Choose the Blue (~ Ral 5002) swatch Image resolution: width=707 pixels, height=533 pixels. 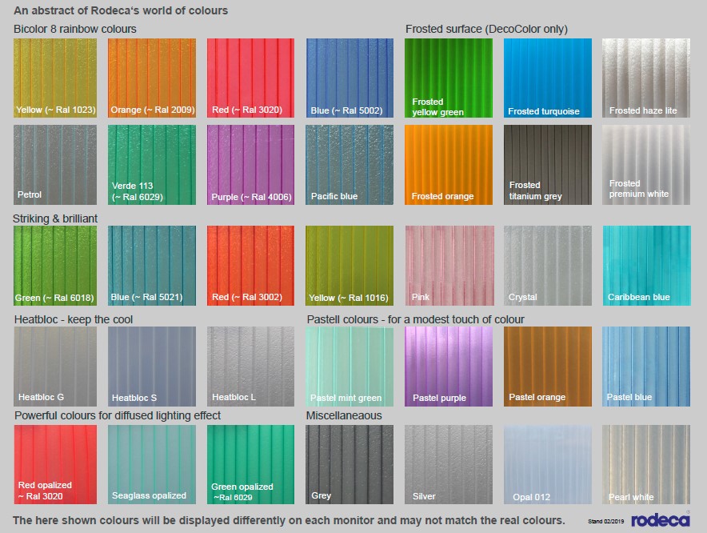350,78
